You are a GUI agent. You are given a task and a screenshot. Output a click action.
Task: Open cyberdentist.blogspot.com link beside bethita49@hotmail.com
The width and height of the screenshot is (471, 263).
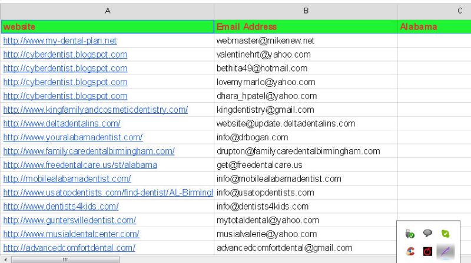tap(65, 68)
